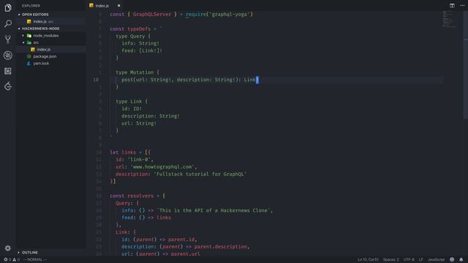Open the editor More Actions ellipsis

[462, 5]
